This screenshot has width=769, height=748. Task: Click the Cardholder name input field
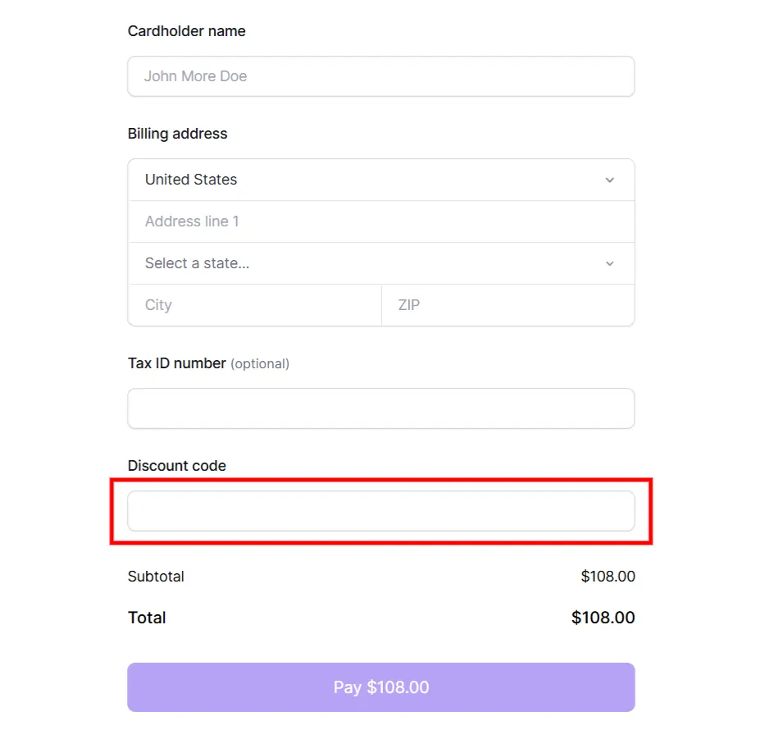coord(380,76)
